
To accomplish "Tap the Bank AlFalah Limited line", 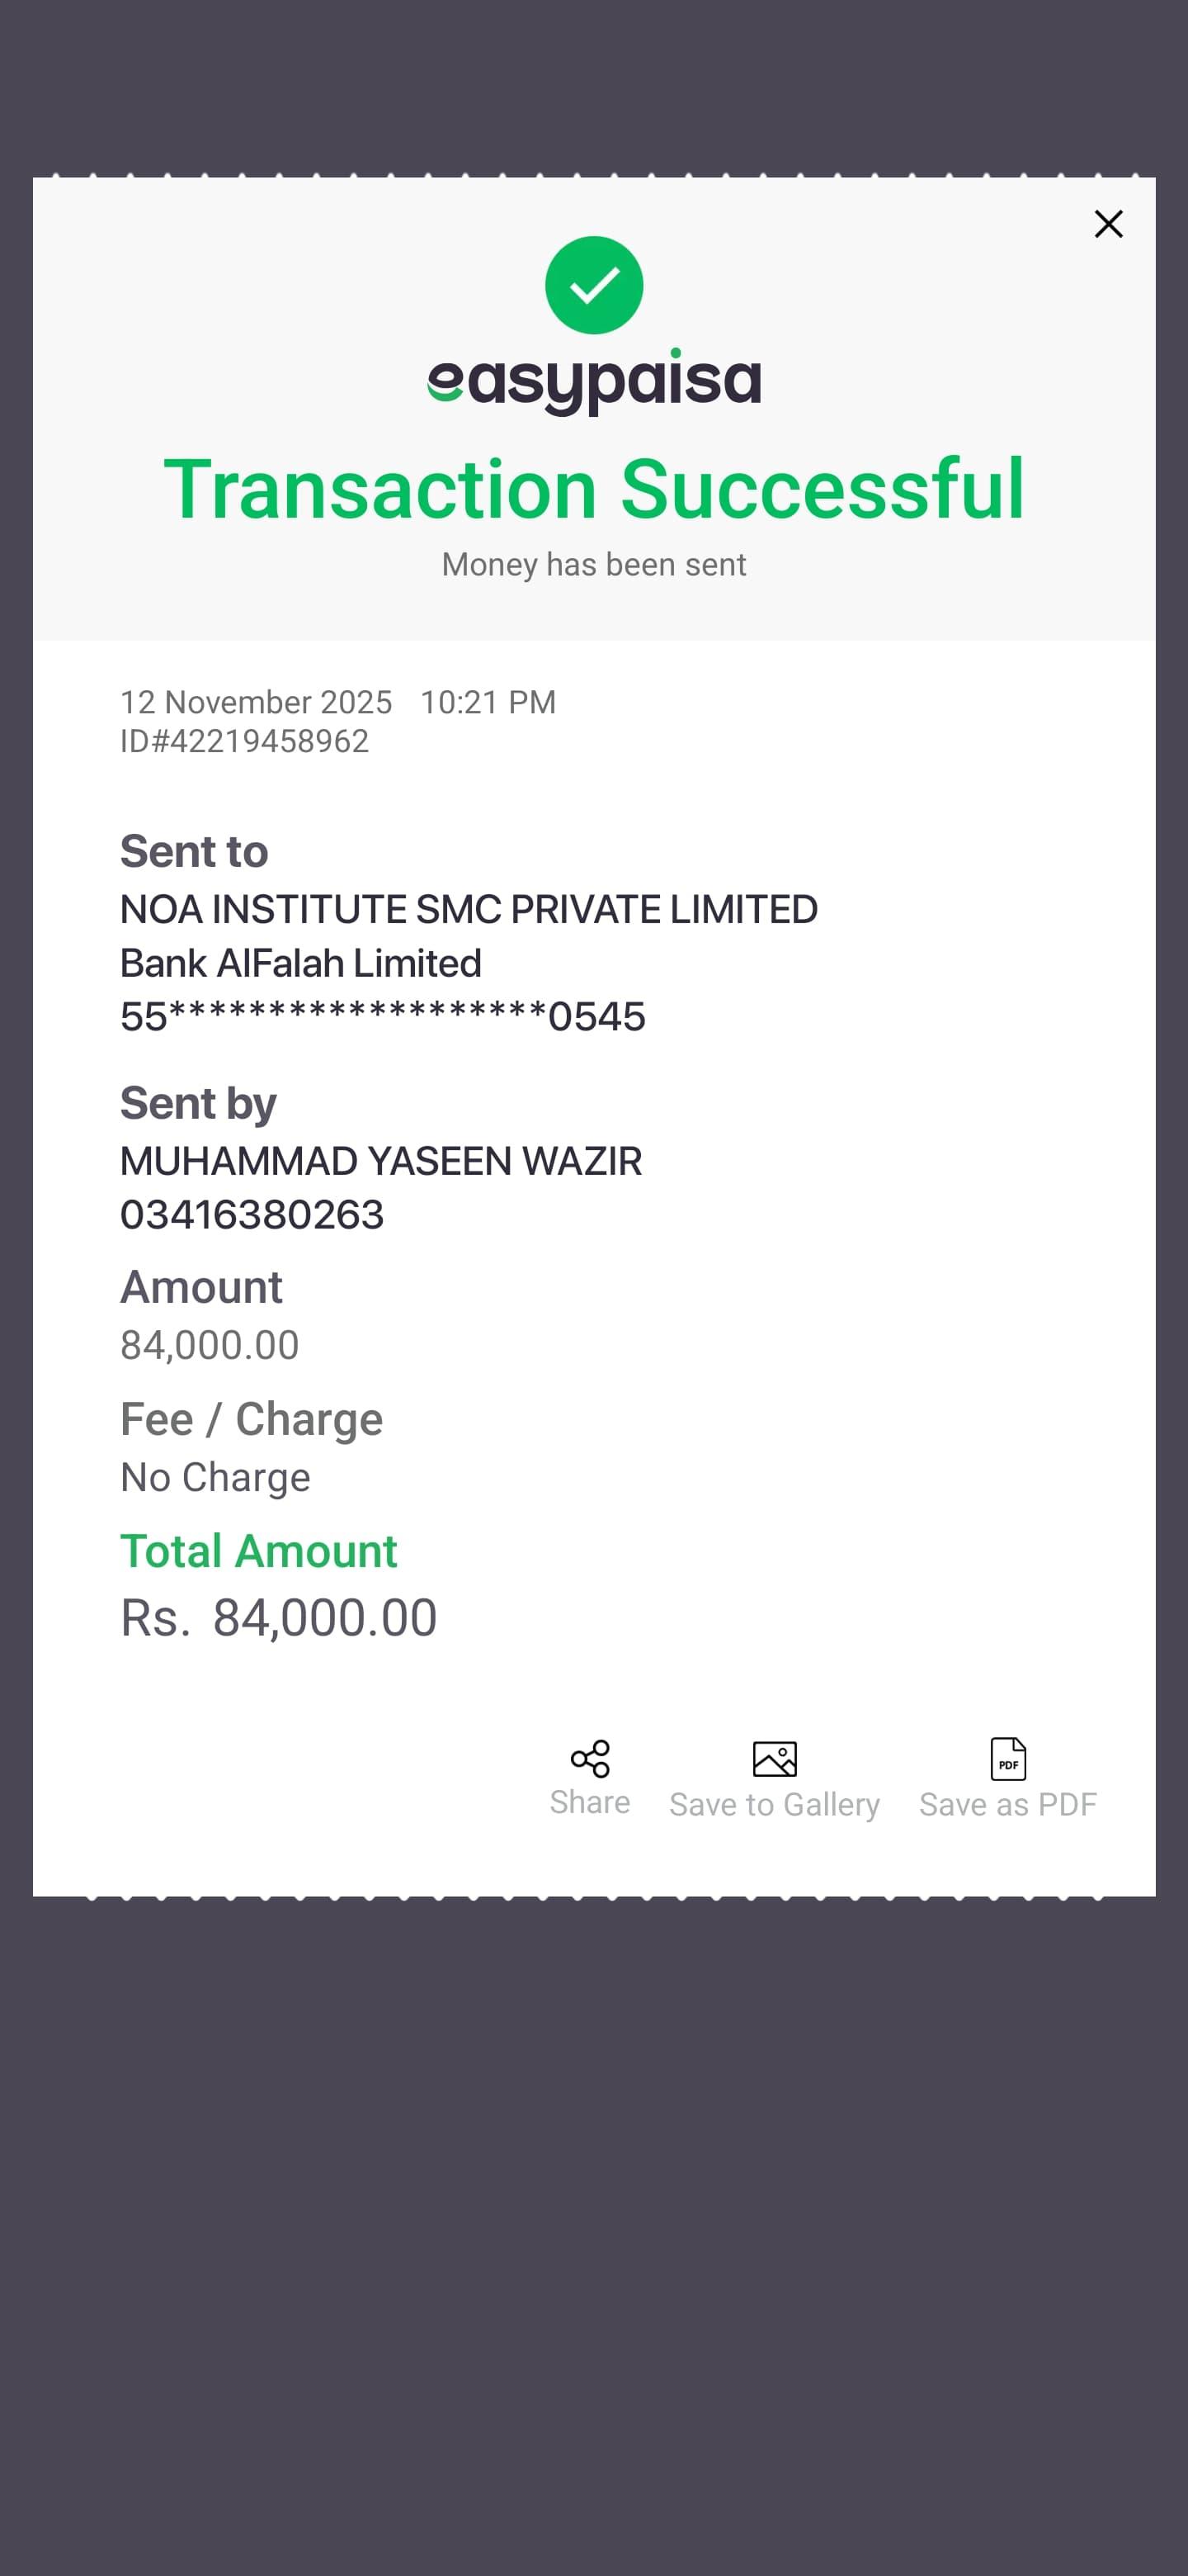I will (301, 963).
